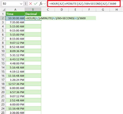
Task: Select the cell with 12:57:36 PM
Action: tap(15, 84)
